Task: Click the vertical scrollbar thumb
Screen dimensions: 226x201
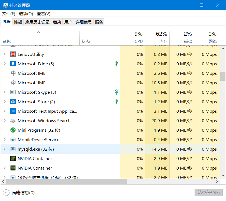Action: pos(223,76)
